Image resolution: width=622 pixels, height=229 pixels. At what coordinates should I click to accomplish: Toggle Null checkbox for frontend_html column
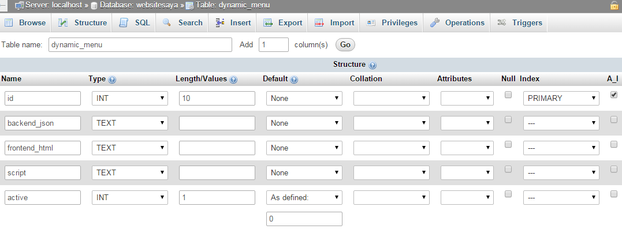coord(508,144)
